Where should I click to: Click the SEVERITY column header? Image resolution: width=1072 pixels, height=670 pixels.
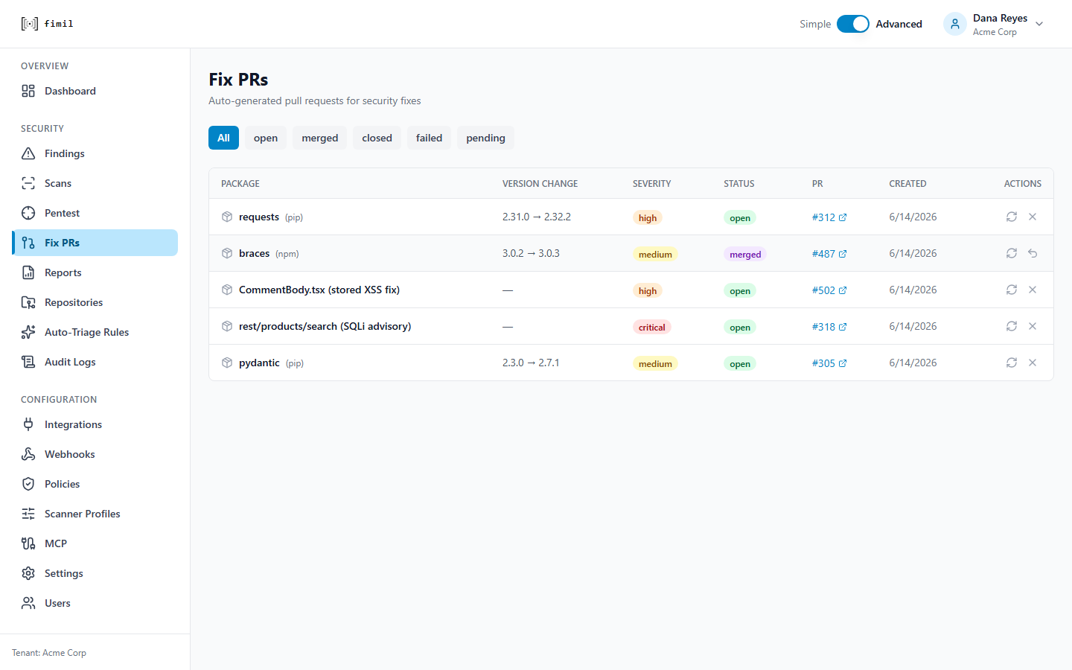[652, 184]
